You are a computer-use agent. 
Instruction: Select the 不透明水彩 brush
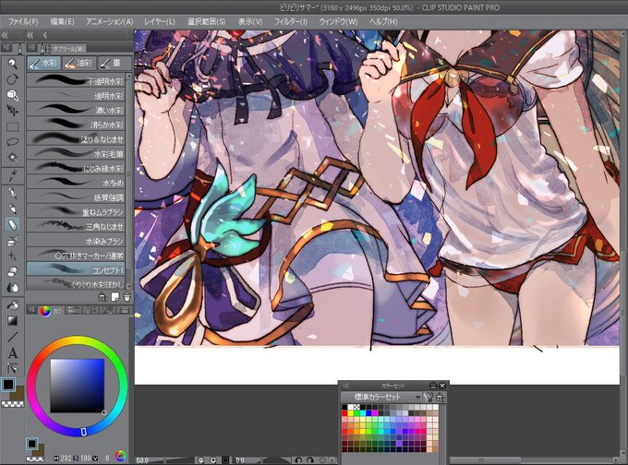point(76,80)
